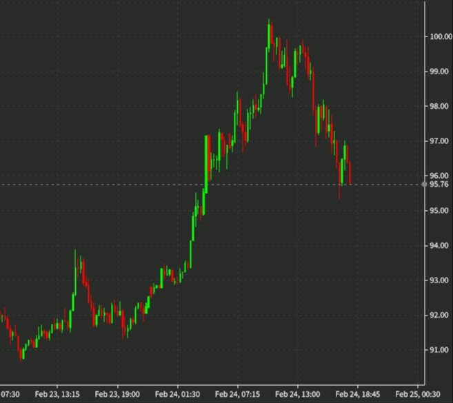
Task: Select the 95.76 current price label
Action: click(x=439, y=185)
